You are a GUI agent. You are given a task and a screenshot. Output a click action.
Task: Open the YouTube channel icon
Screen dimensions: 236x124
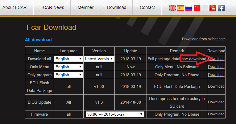(x=213, y=8)
